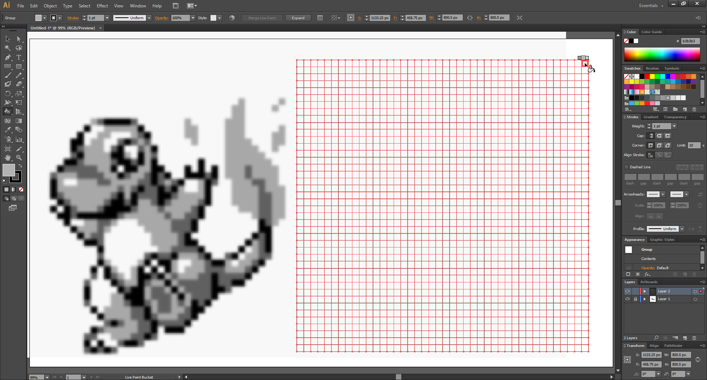Select the Zoom magnifier tool
Viewport: 707px width, 380px height.
pos(19,158)
